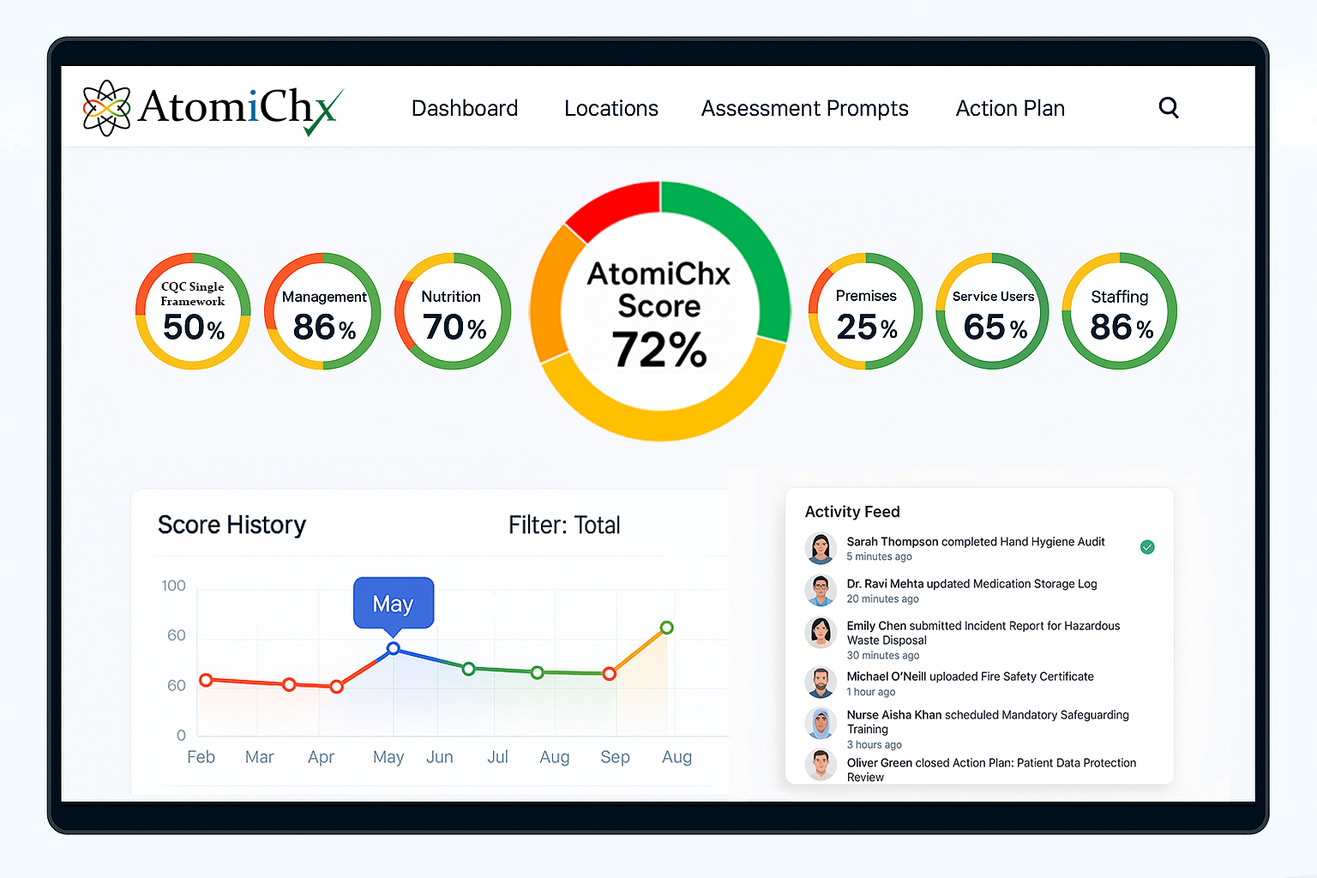Select the Management 86% score ring
The width and height of the screenshot is (1317, 878).
point(323,311)
